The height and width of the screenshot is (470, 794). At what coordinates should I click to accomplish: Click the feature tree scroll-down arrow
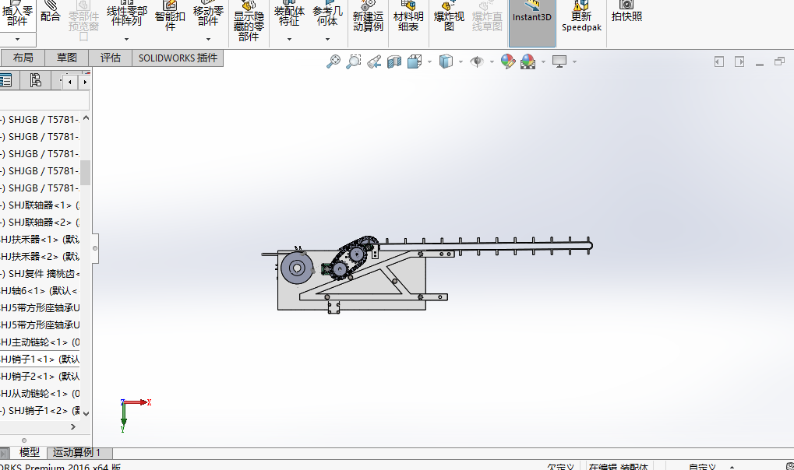(86, 413)
